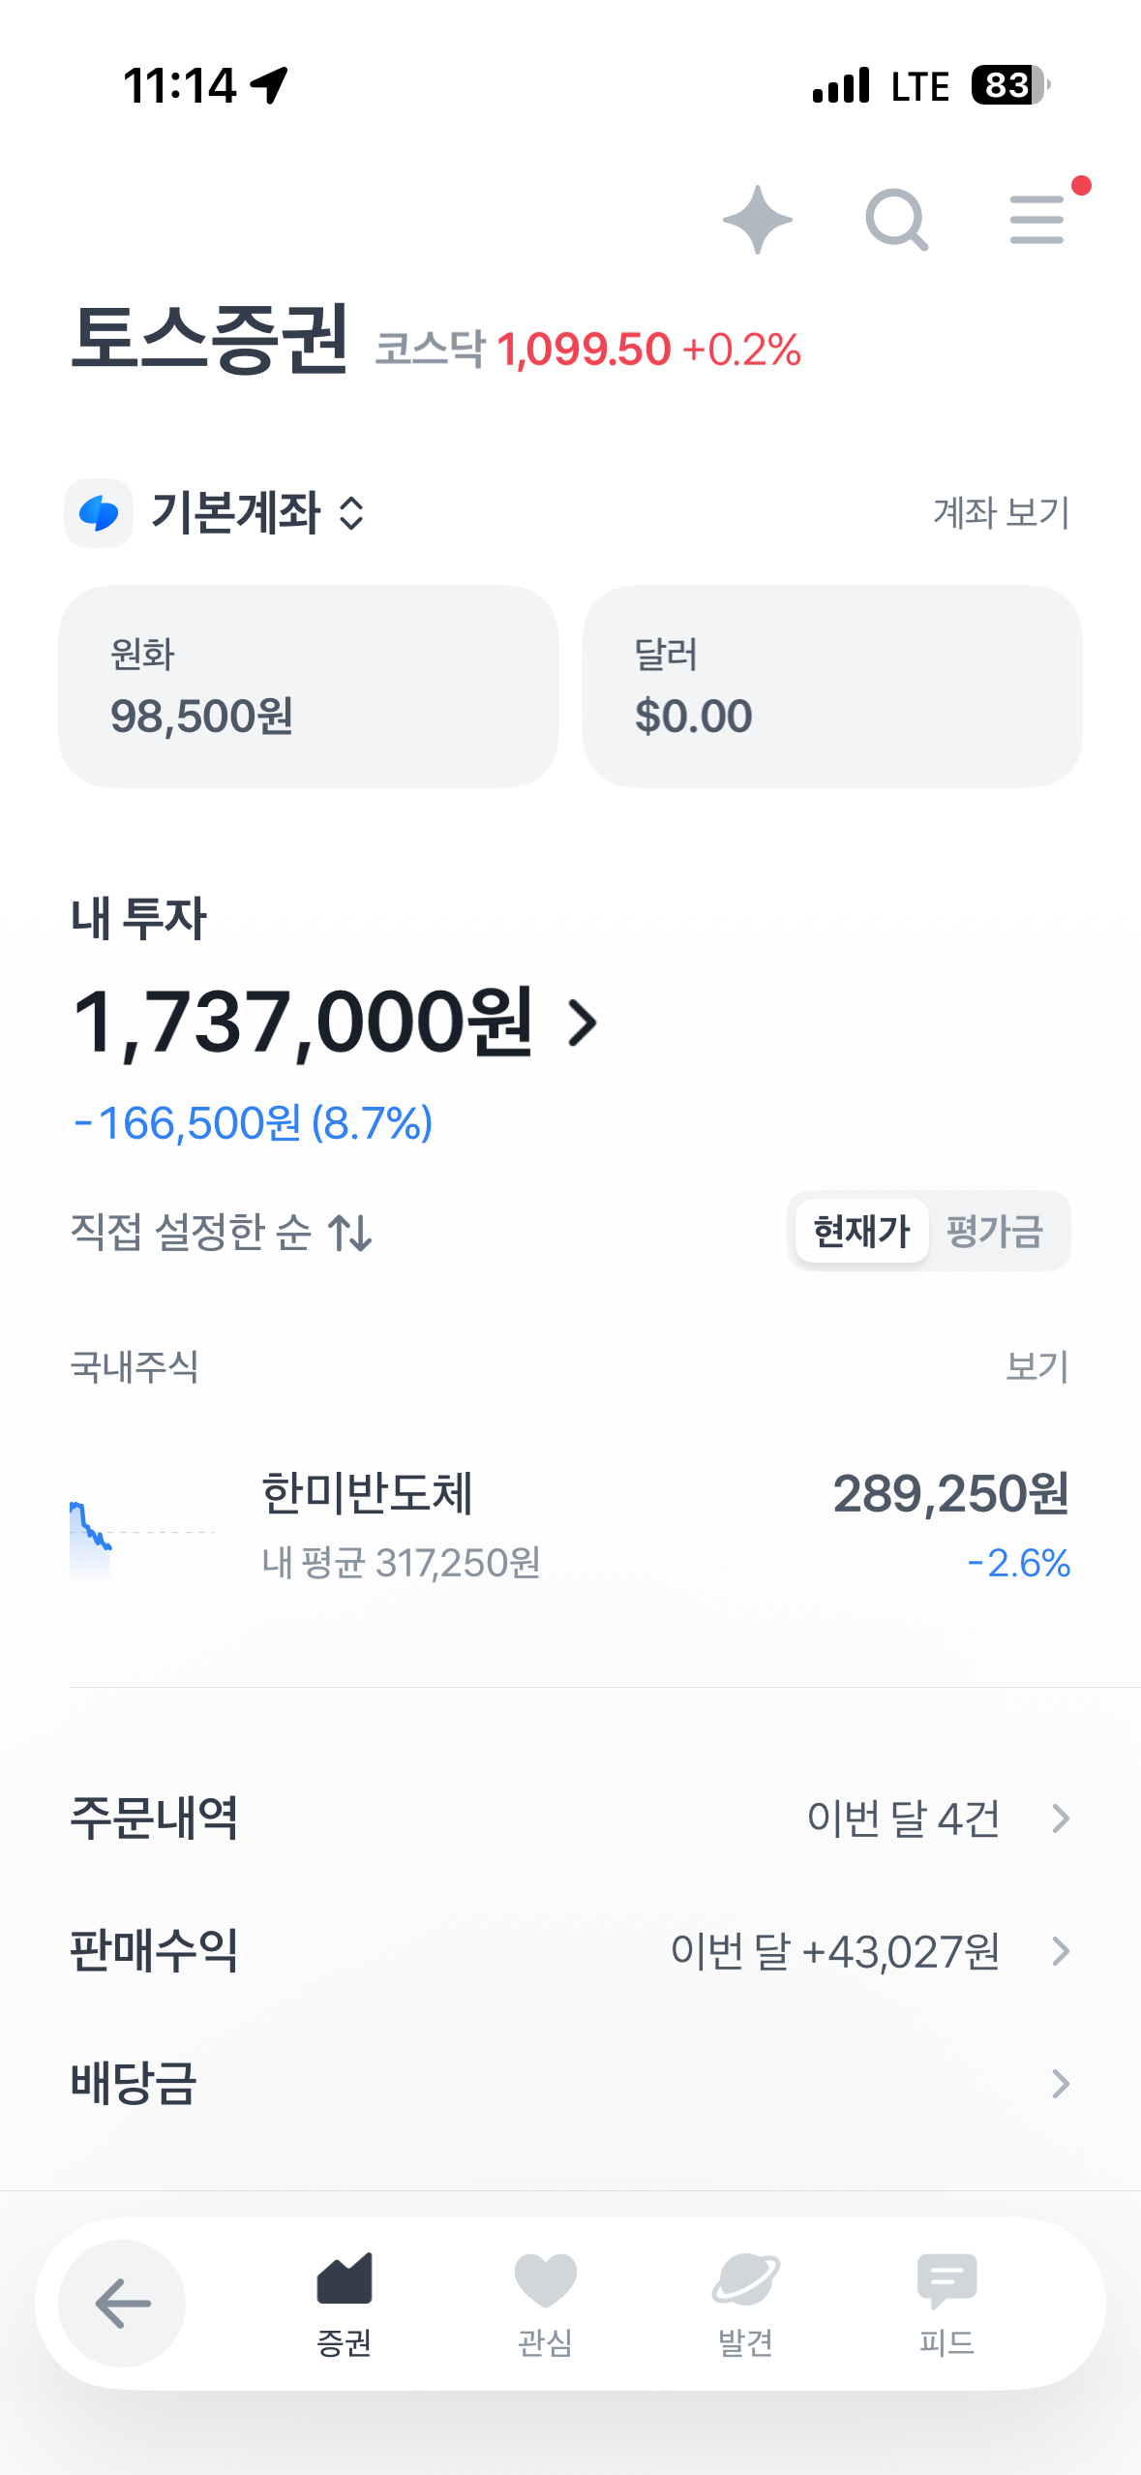Open 주문내역 order history row
Screen dimensions: 1141x2475
[570, 1818]
